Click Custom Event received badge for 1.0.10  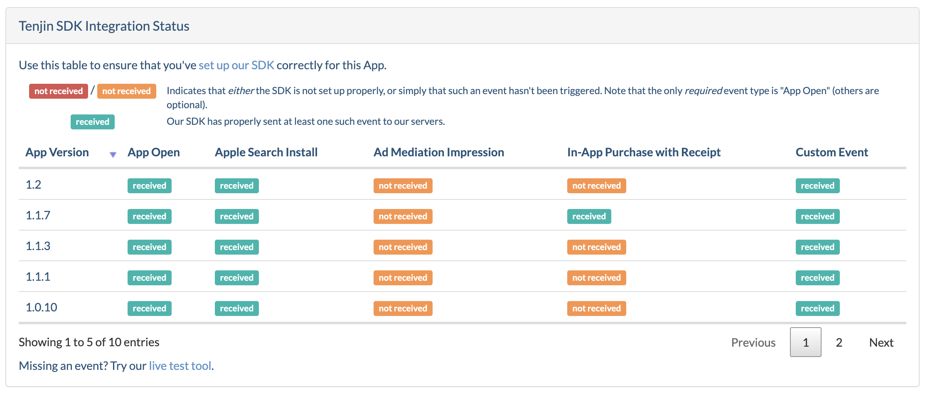818,309
